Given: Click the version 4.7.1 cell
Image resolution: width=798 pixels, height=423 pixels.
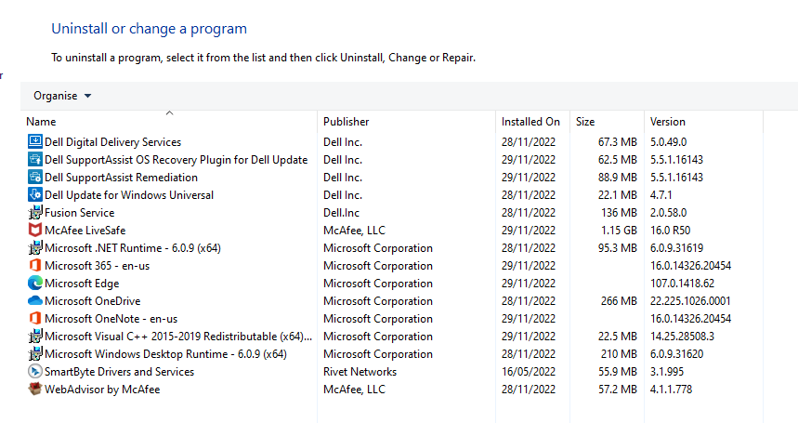Looking at the screenshot, I should [661, 195].
